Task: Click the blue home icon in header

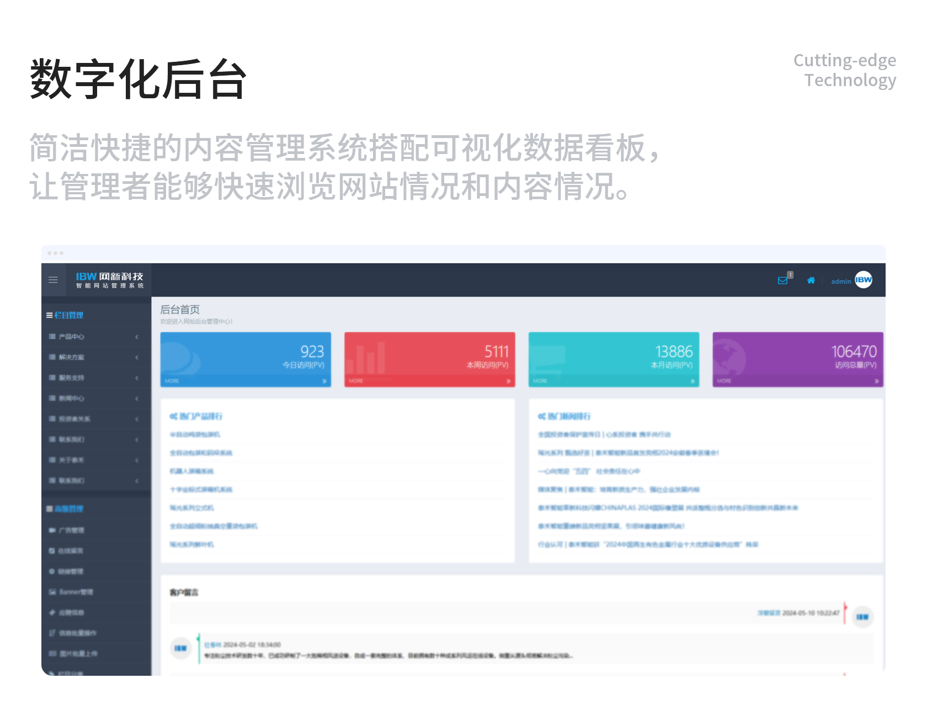Action: [x=811, y=280]
